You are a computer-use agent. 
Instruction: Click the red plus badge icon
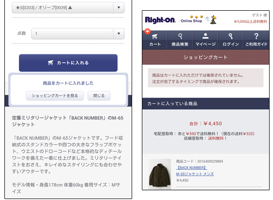tap(147, 31)
